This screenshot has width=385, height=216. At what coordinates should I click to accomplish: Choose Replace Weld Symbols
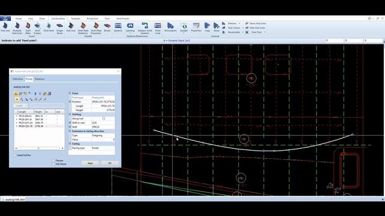pos(145,28)
